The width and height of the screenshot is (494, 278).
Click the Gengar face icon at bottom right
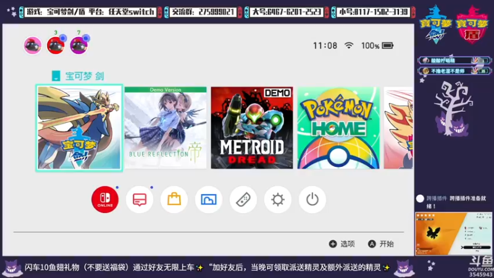coord(404,268)
